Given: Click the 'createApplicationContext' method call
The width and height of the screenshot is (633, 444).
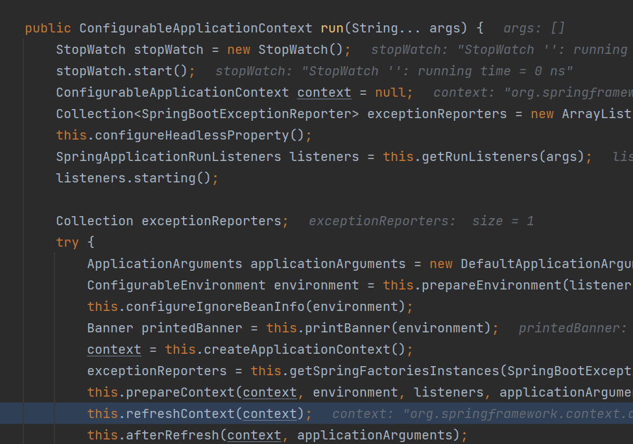Looking at the screenshot, I should pyautogui.click(x=297, y=349).
